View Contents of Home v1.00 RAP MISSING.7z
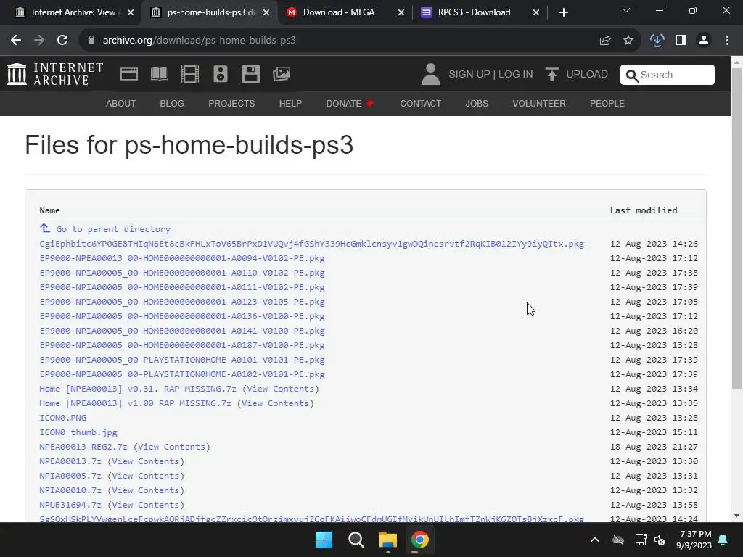This screenshot has width=743, height=557. coord(275,403)
